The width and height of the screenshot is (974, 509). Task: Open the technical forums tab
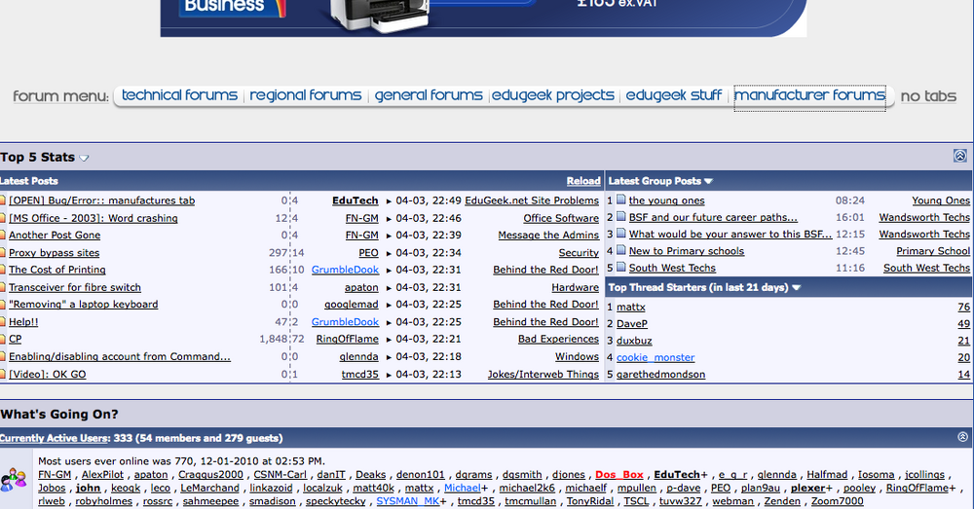(179, 95)
